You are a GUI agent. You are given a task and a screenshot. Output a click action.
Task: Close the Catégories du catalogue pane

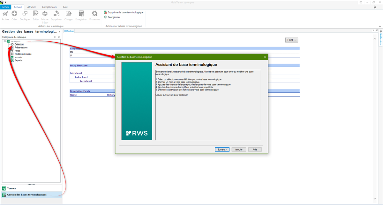pyautogui.click(x=58, y=37)
